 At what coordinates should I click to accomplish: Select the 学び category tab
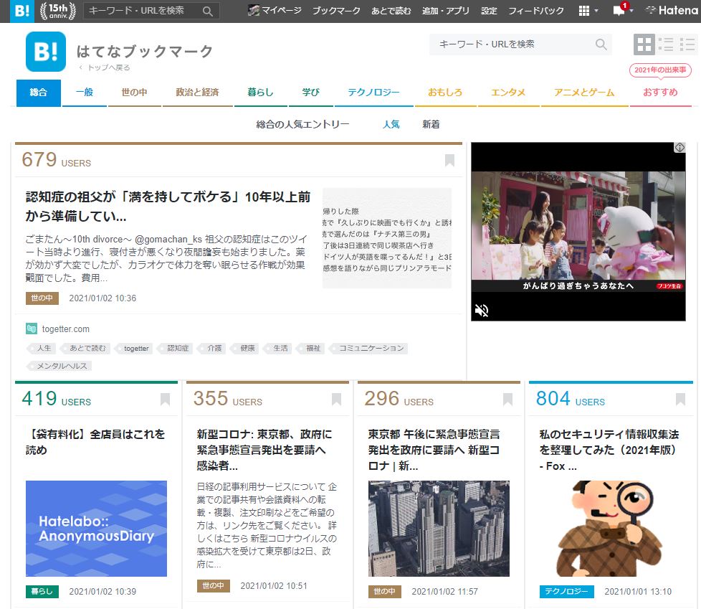pyautogui.click(x=310, y=93)
